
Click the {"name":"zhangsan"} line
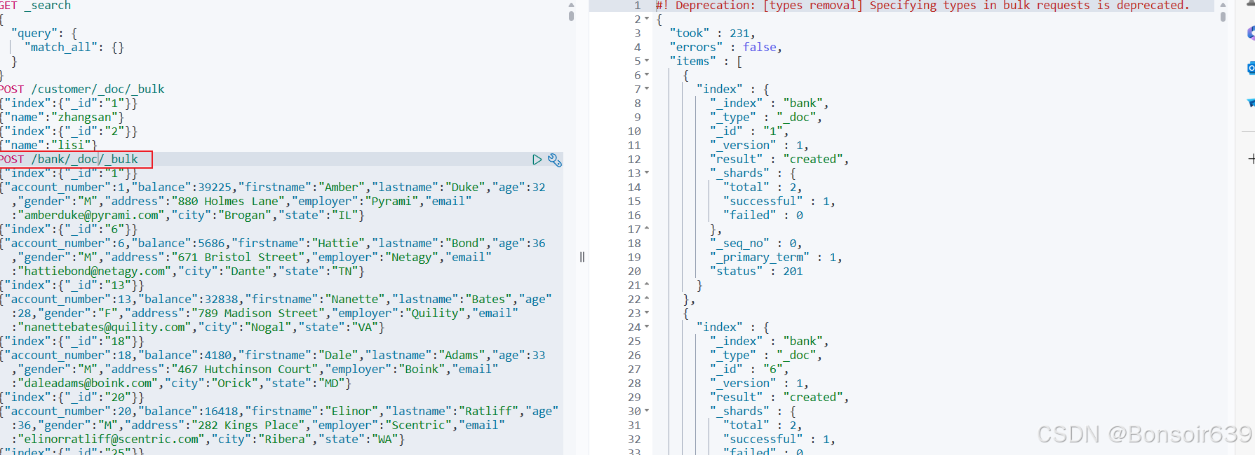(x=62, y=118)
